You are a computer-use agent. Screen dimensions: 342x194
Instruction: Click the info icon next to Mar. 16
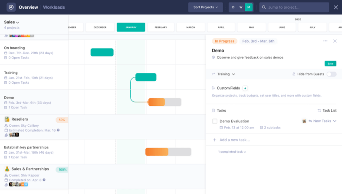coord(58,130)
